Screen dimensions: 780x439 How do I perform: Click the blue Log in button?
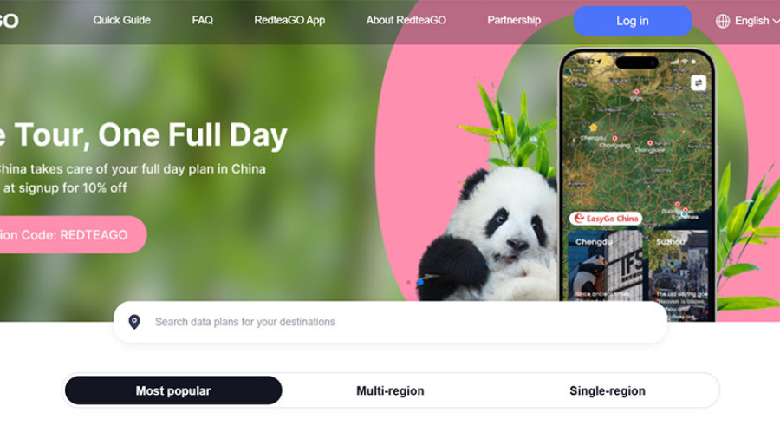(633, 21)
